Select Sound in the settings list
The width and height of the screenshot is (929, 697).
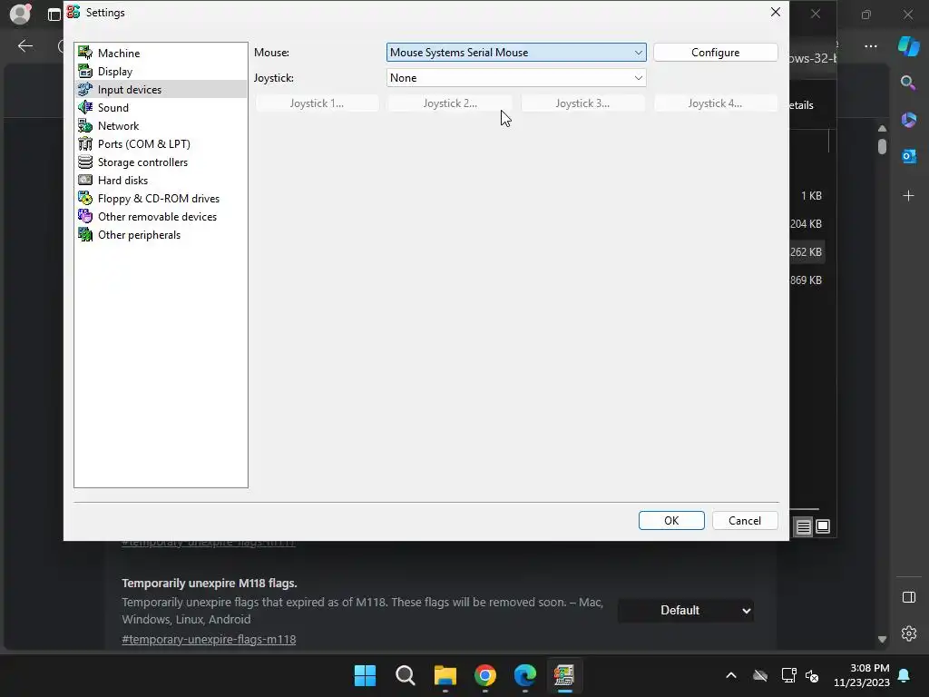pos(113,107)
